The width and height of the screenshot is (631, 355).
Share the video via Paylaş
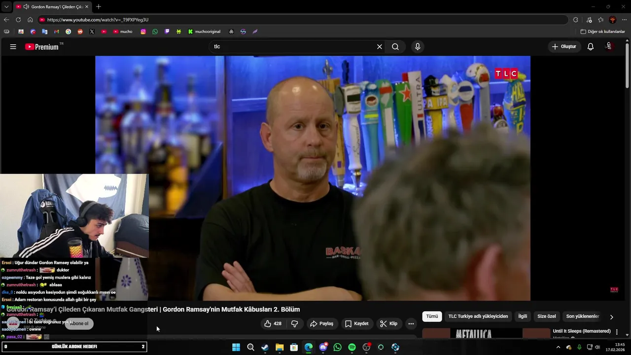[321, 323]
